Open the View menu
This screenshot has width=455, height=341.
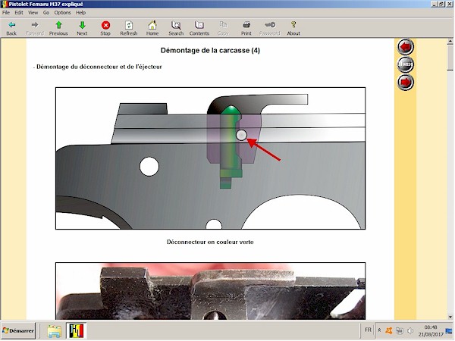click(x=33, y=12)
